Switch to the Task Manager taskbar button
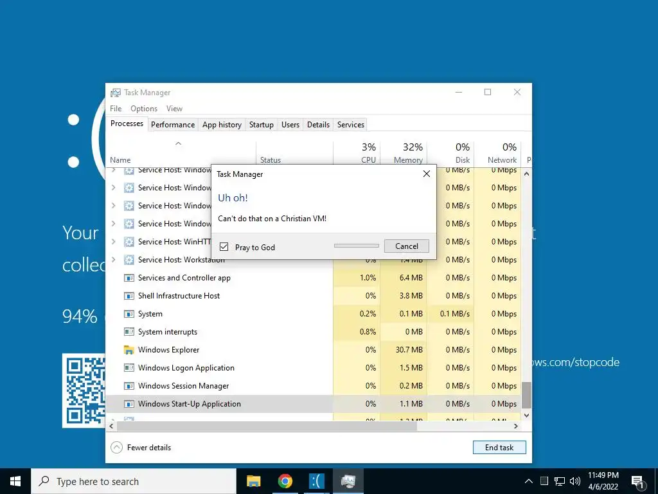 [348, 481]
